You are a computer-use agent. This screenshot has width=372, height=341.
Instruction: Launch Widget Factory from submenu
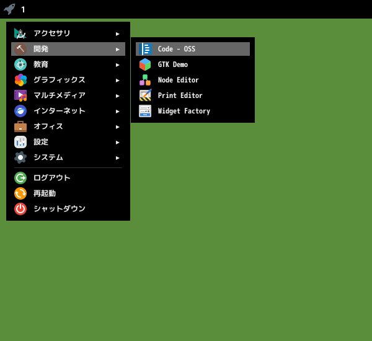click(193, 111)
